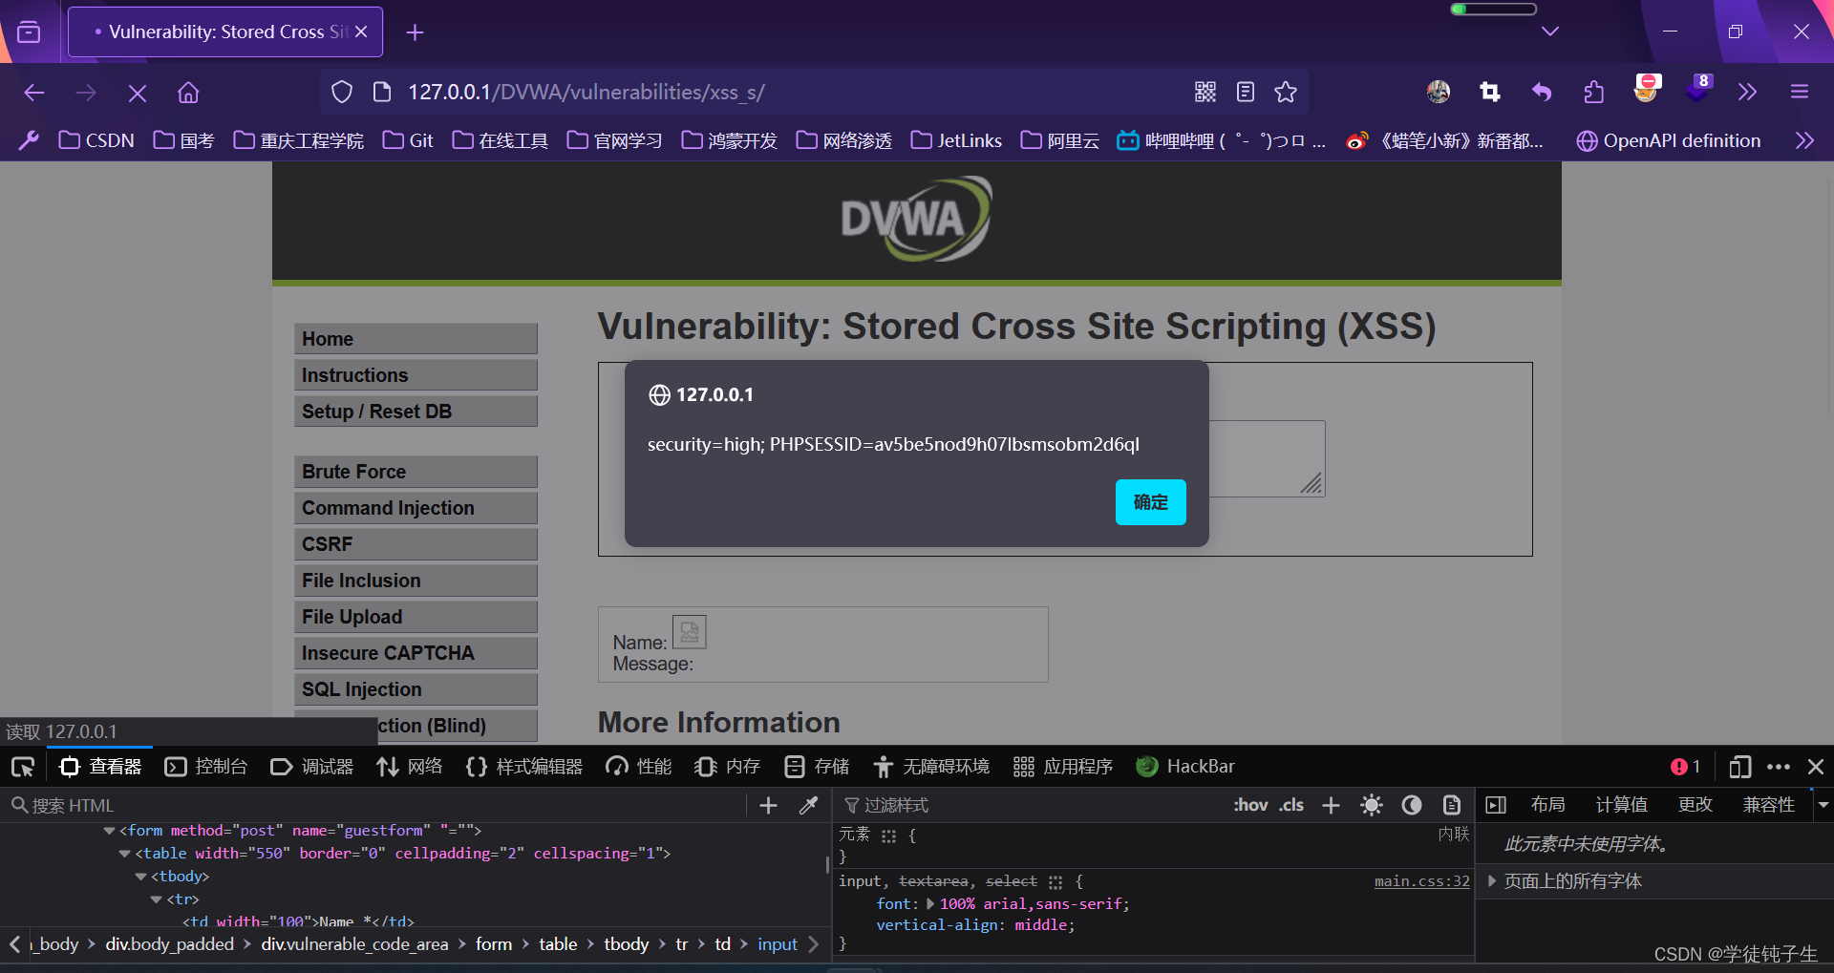Open the list all tabs dropdown
This screenshot has height=973, width=1834.
1550,32
